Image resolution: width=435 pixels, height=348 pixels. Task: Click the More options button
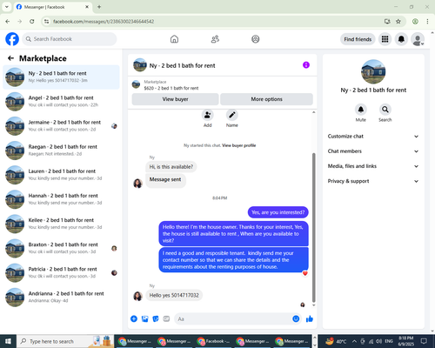[266, 99]
